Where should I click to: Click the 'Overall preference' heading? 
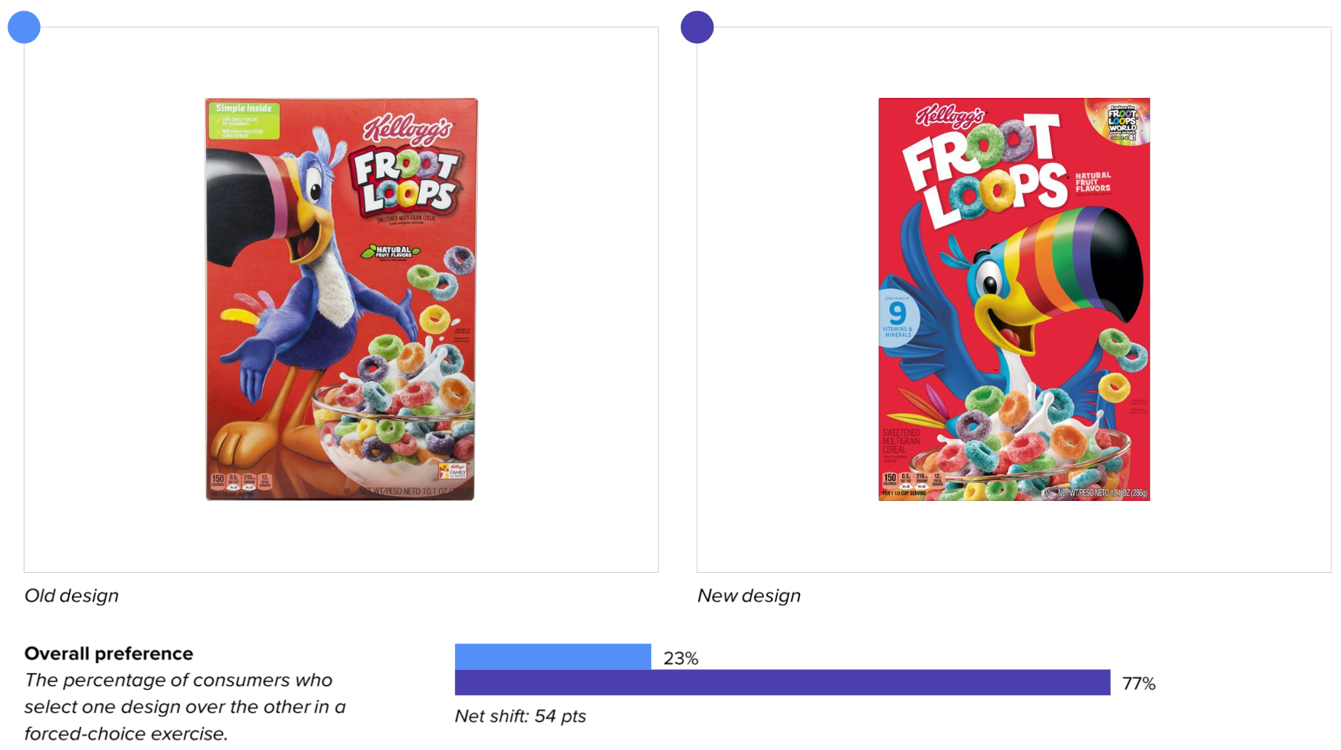click(x=109, y=654)
